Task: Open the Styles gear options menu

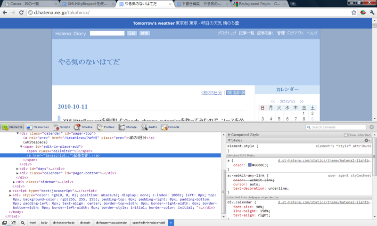Action: 367,140
